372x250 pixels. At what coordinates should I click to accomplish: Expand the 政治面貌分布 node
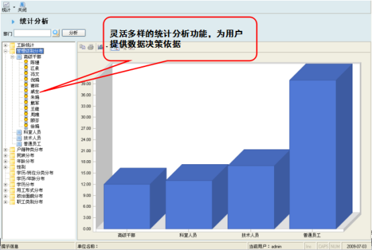(x=5, y=196)
